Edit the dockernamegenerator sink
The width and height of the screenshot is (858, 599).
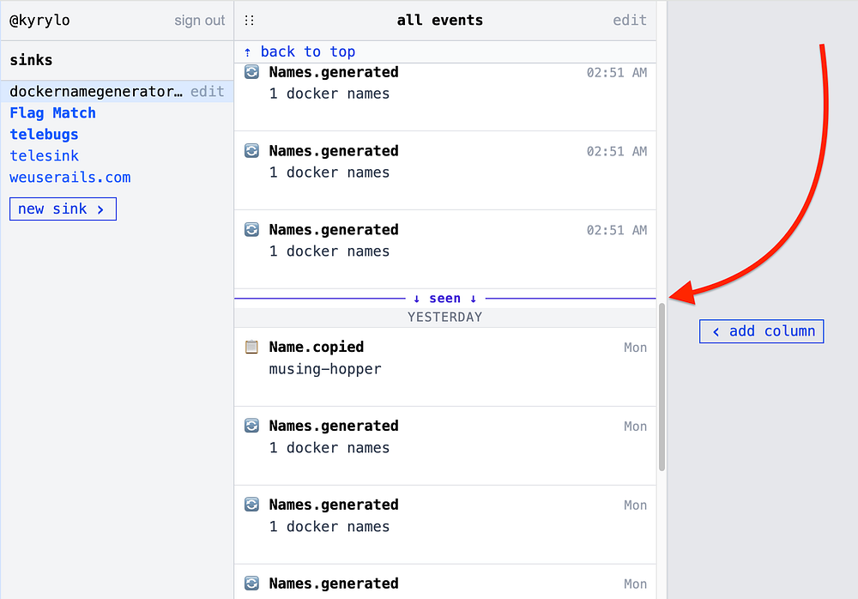208,92
